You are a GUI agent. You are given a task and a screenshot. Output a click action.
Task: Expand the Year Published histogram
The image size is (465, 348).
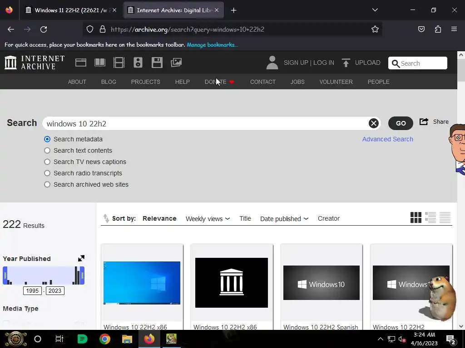pyautogui.click(x=81, y=258)
